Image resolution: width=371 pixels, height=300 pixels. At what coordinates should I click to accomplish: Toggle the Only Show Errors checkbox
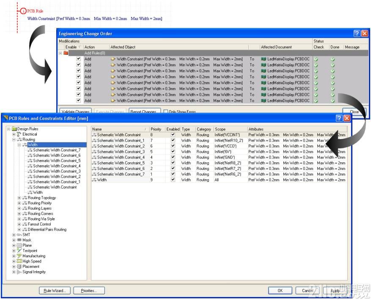click(166, 112)
